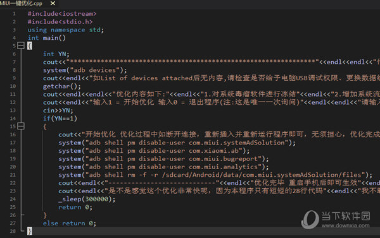
Task: Click the '输入1 = 开始优化' cout line
Action: coord(212,102)
